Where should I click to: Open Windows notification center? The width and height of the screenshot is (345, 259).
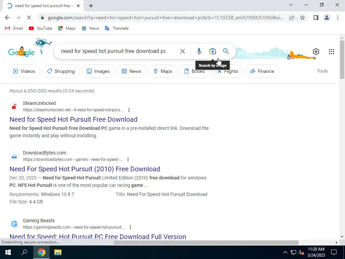334,252
